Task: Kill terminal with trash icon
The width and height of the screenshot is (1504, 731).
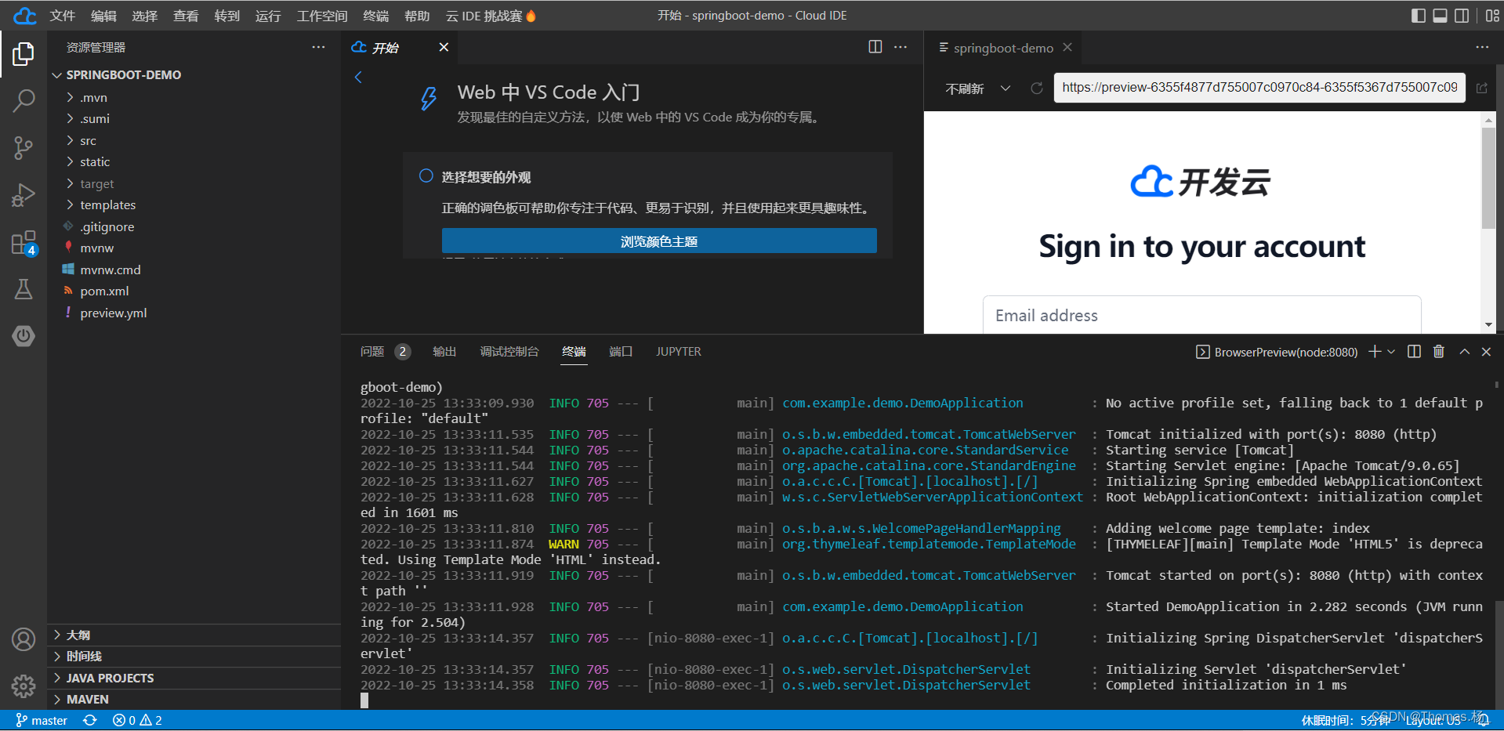Action: point(1439,352)
